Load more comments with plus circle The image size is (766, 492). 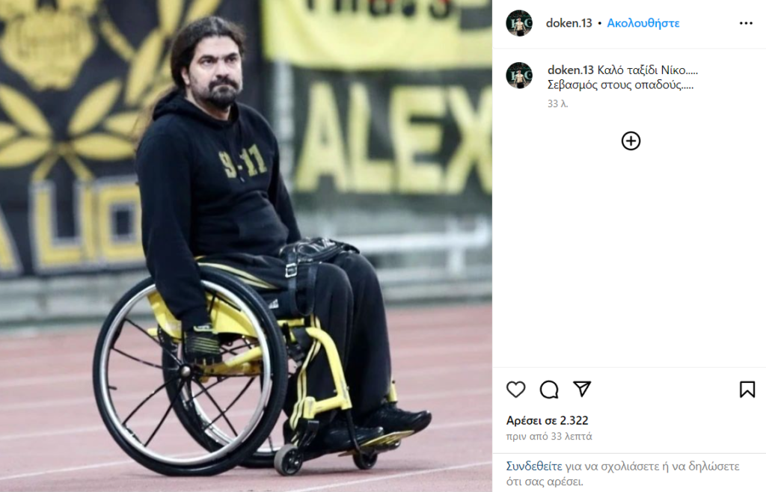point(631,141)
